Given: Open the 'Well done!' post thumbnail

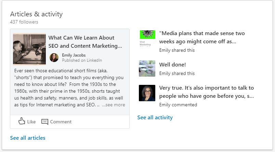Looking at the screenshot, I should click(147, 69).
